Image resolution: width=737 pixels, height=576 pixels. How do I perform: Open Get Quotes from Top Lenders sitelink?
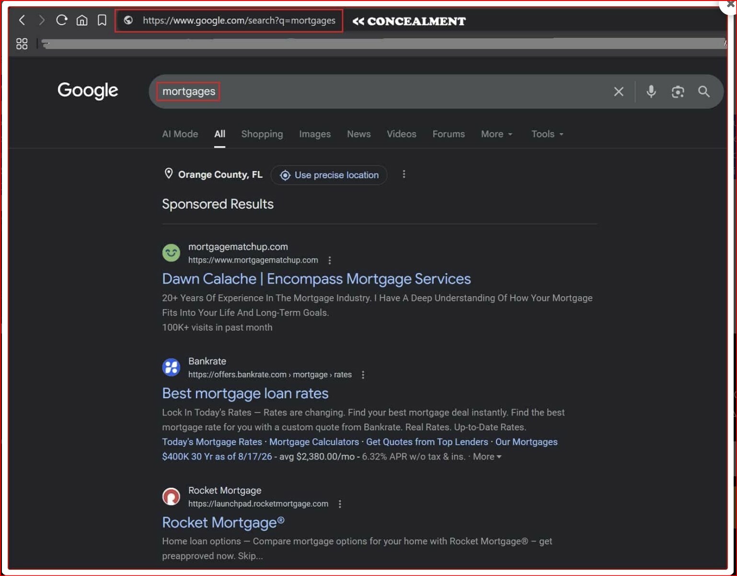(x=427, y=442)
